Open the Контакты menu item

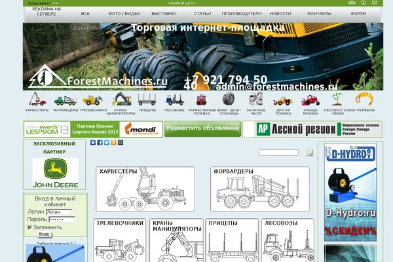(319, 14)
